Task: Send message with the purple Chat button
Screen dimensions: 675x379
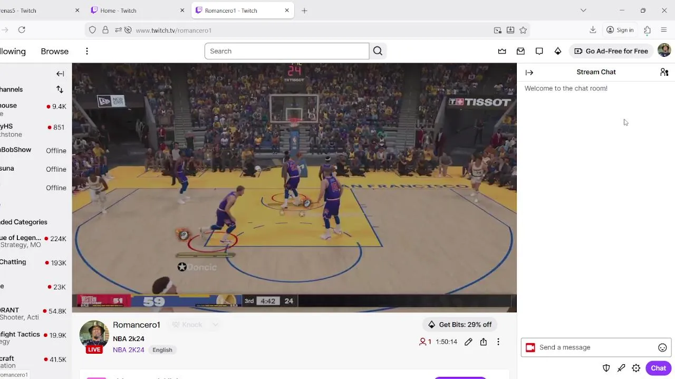Action: [658, 368]
